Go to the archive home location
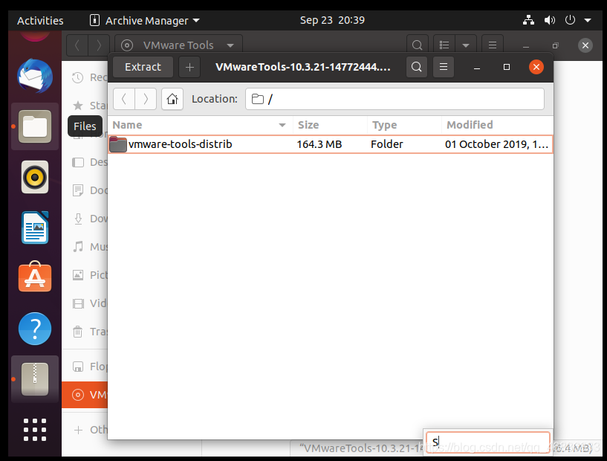The width and height of the screenshot is (607, 461). click(x=172, y=99)
